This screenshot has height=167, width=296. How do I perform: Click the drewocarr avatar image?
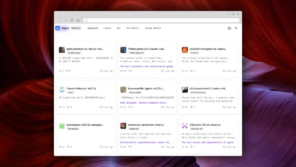pyautogui.click(x=123, y=126)
